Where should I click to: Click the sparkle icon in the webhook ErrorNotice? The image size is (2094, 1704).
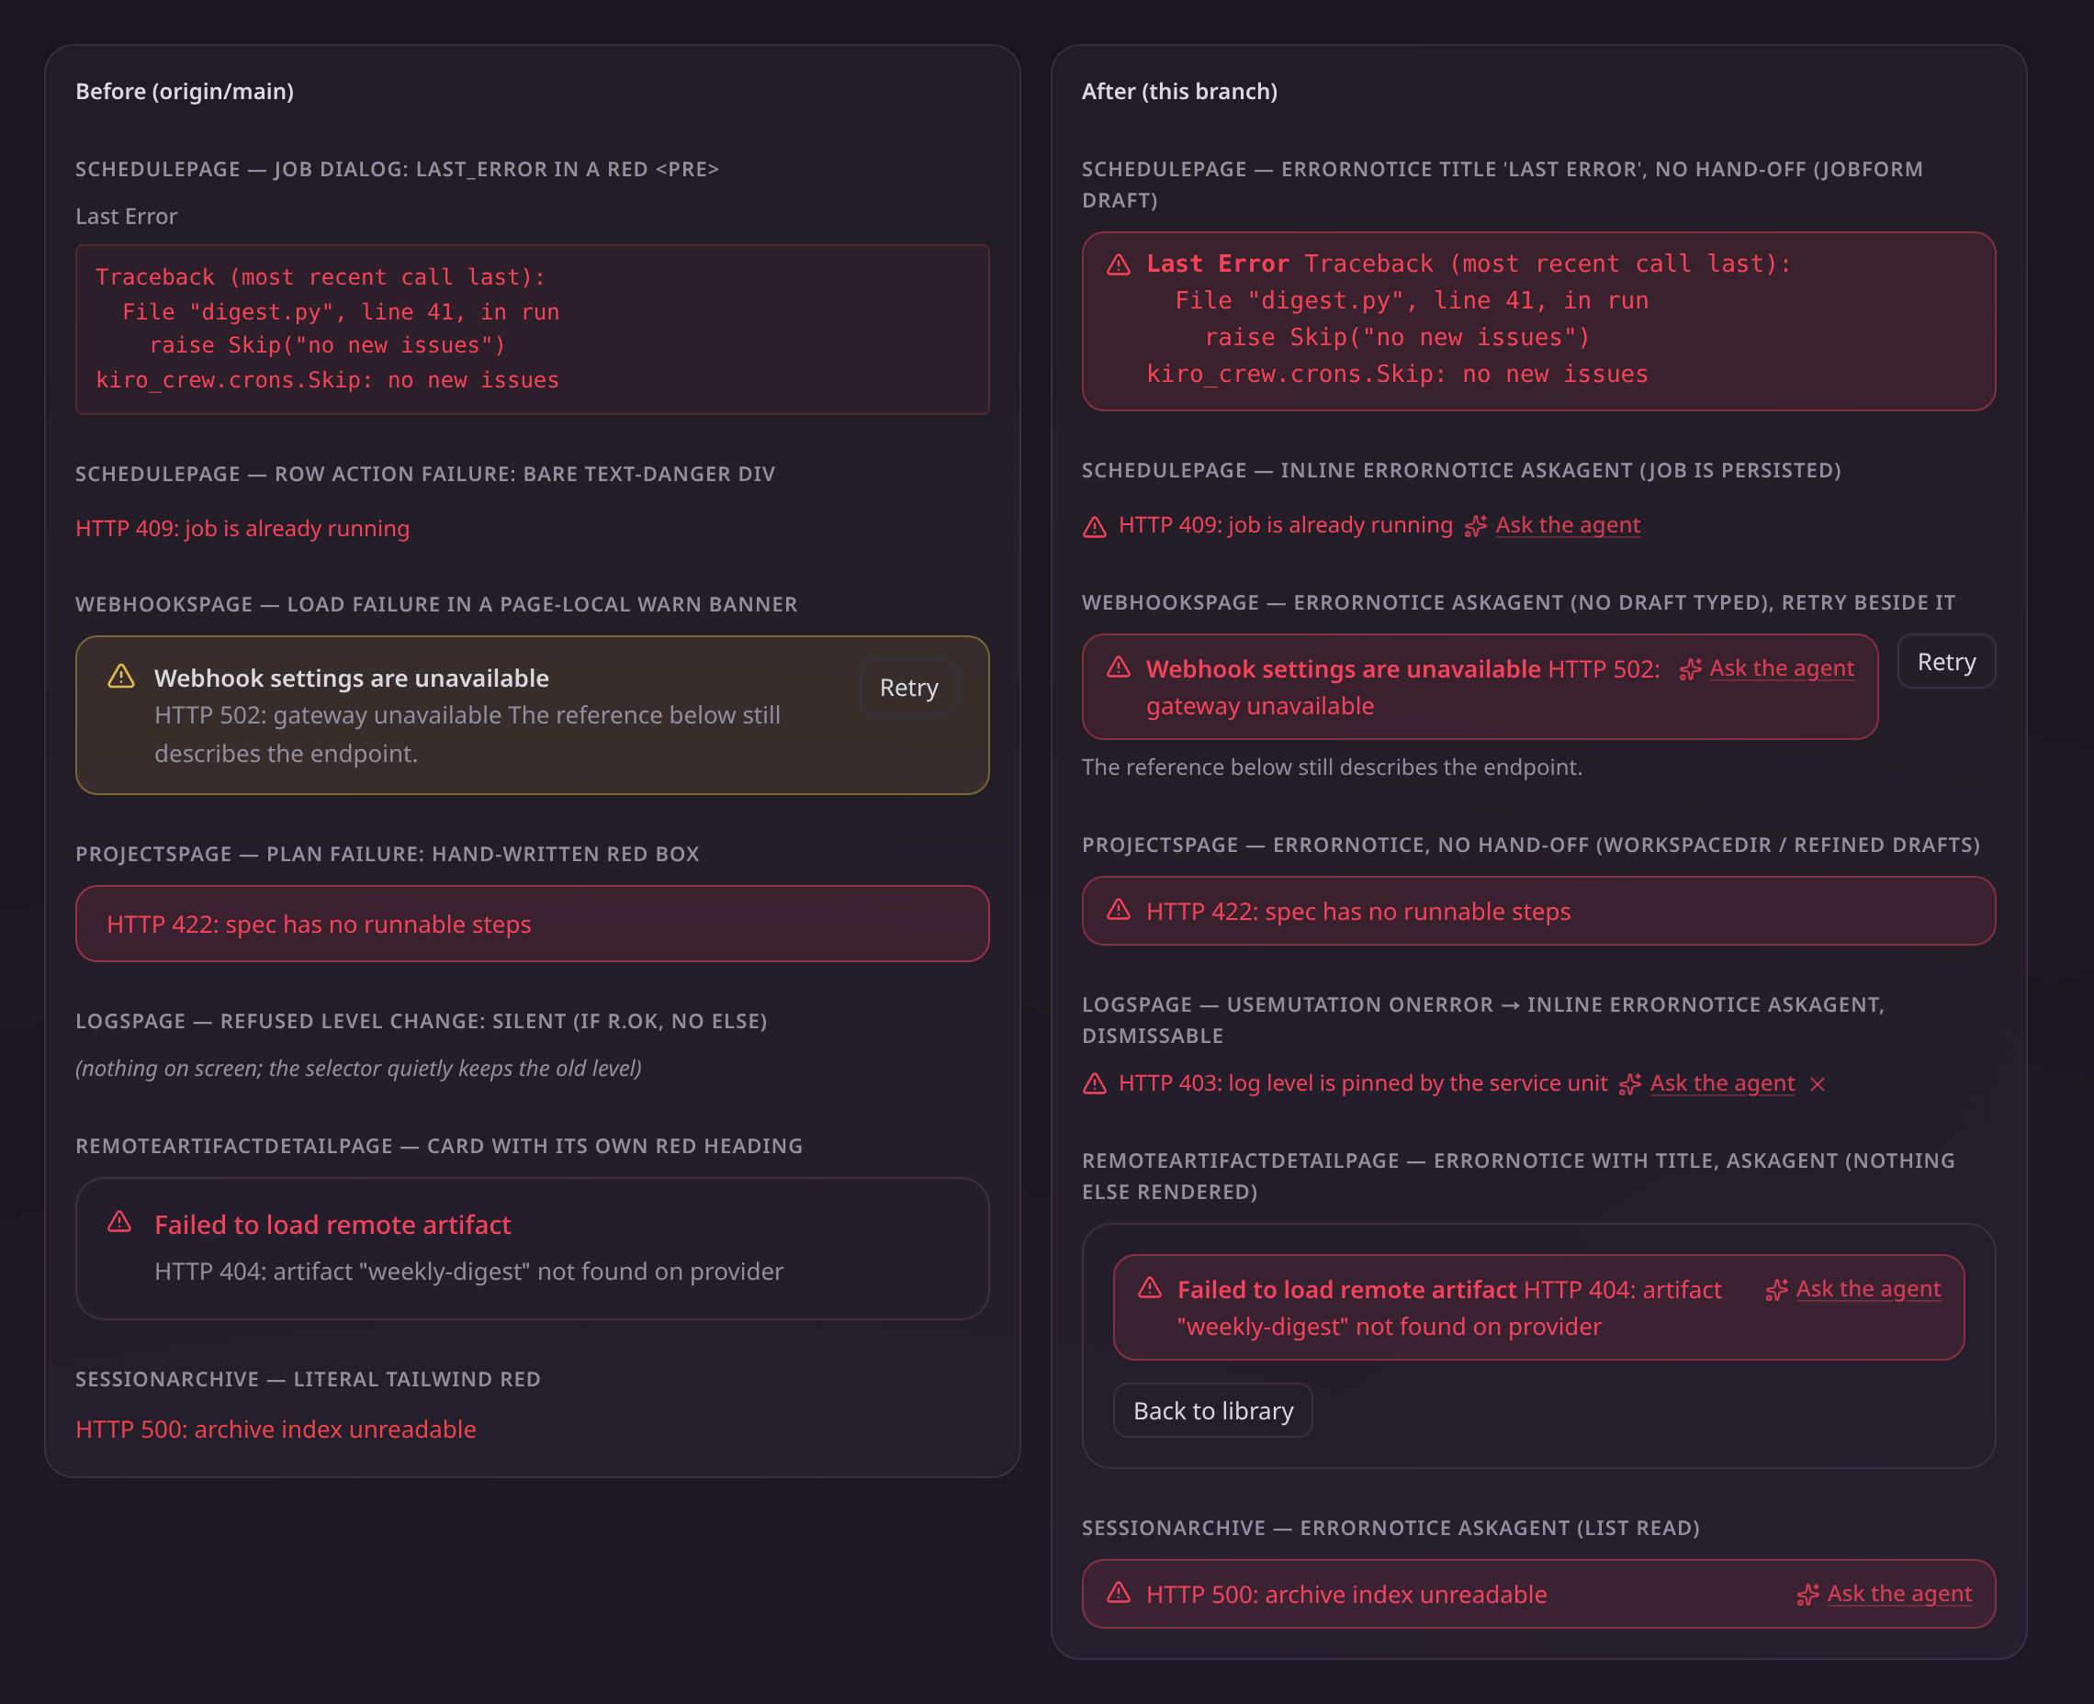click(x=1690, y=669)
